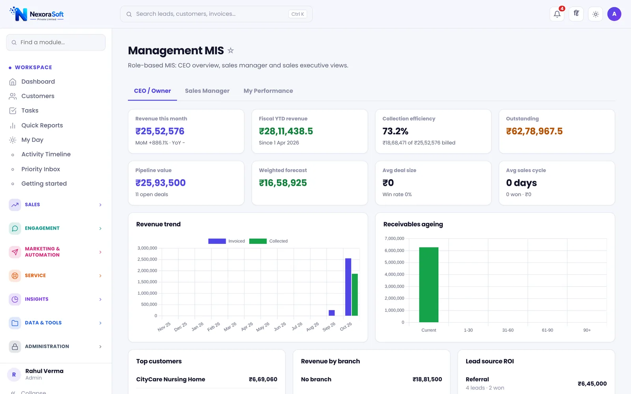Open user avatar A menu
The width and height of the screenshot is (631, 394).
[x=614, y=14]
